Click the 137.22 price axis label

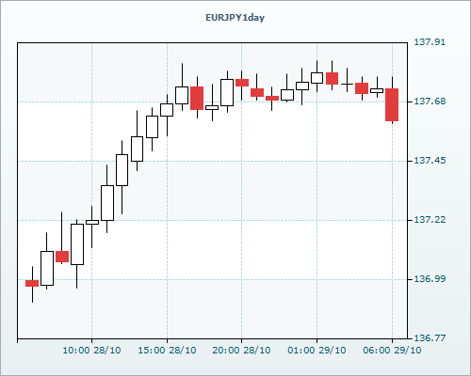click(430, 220)
